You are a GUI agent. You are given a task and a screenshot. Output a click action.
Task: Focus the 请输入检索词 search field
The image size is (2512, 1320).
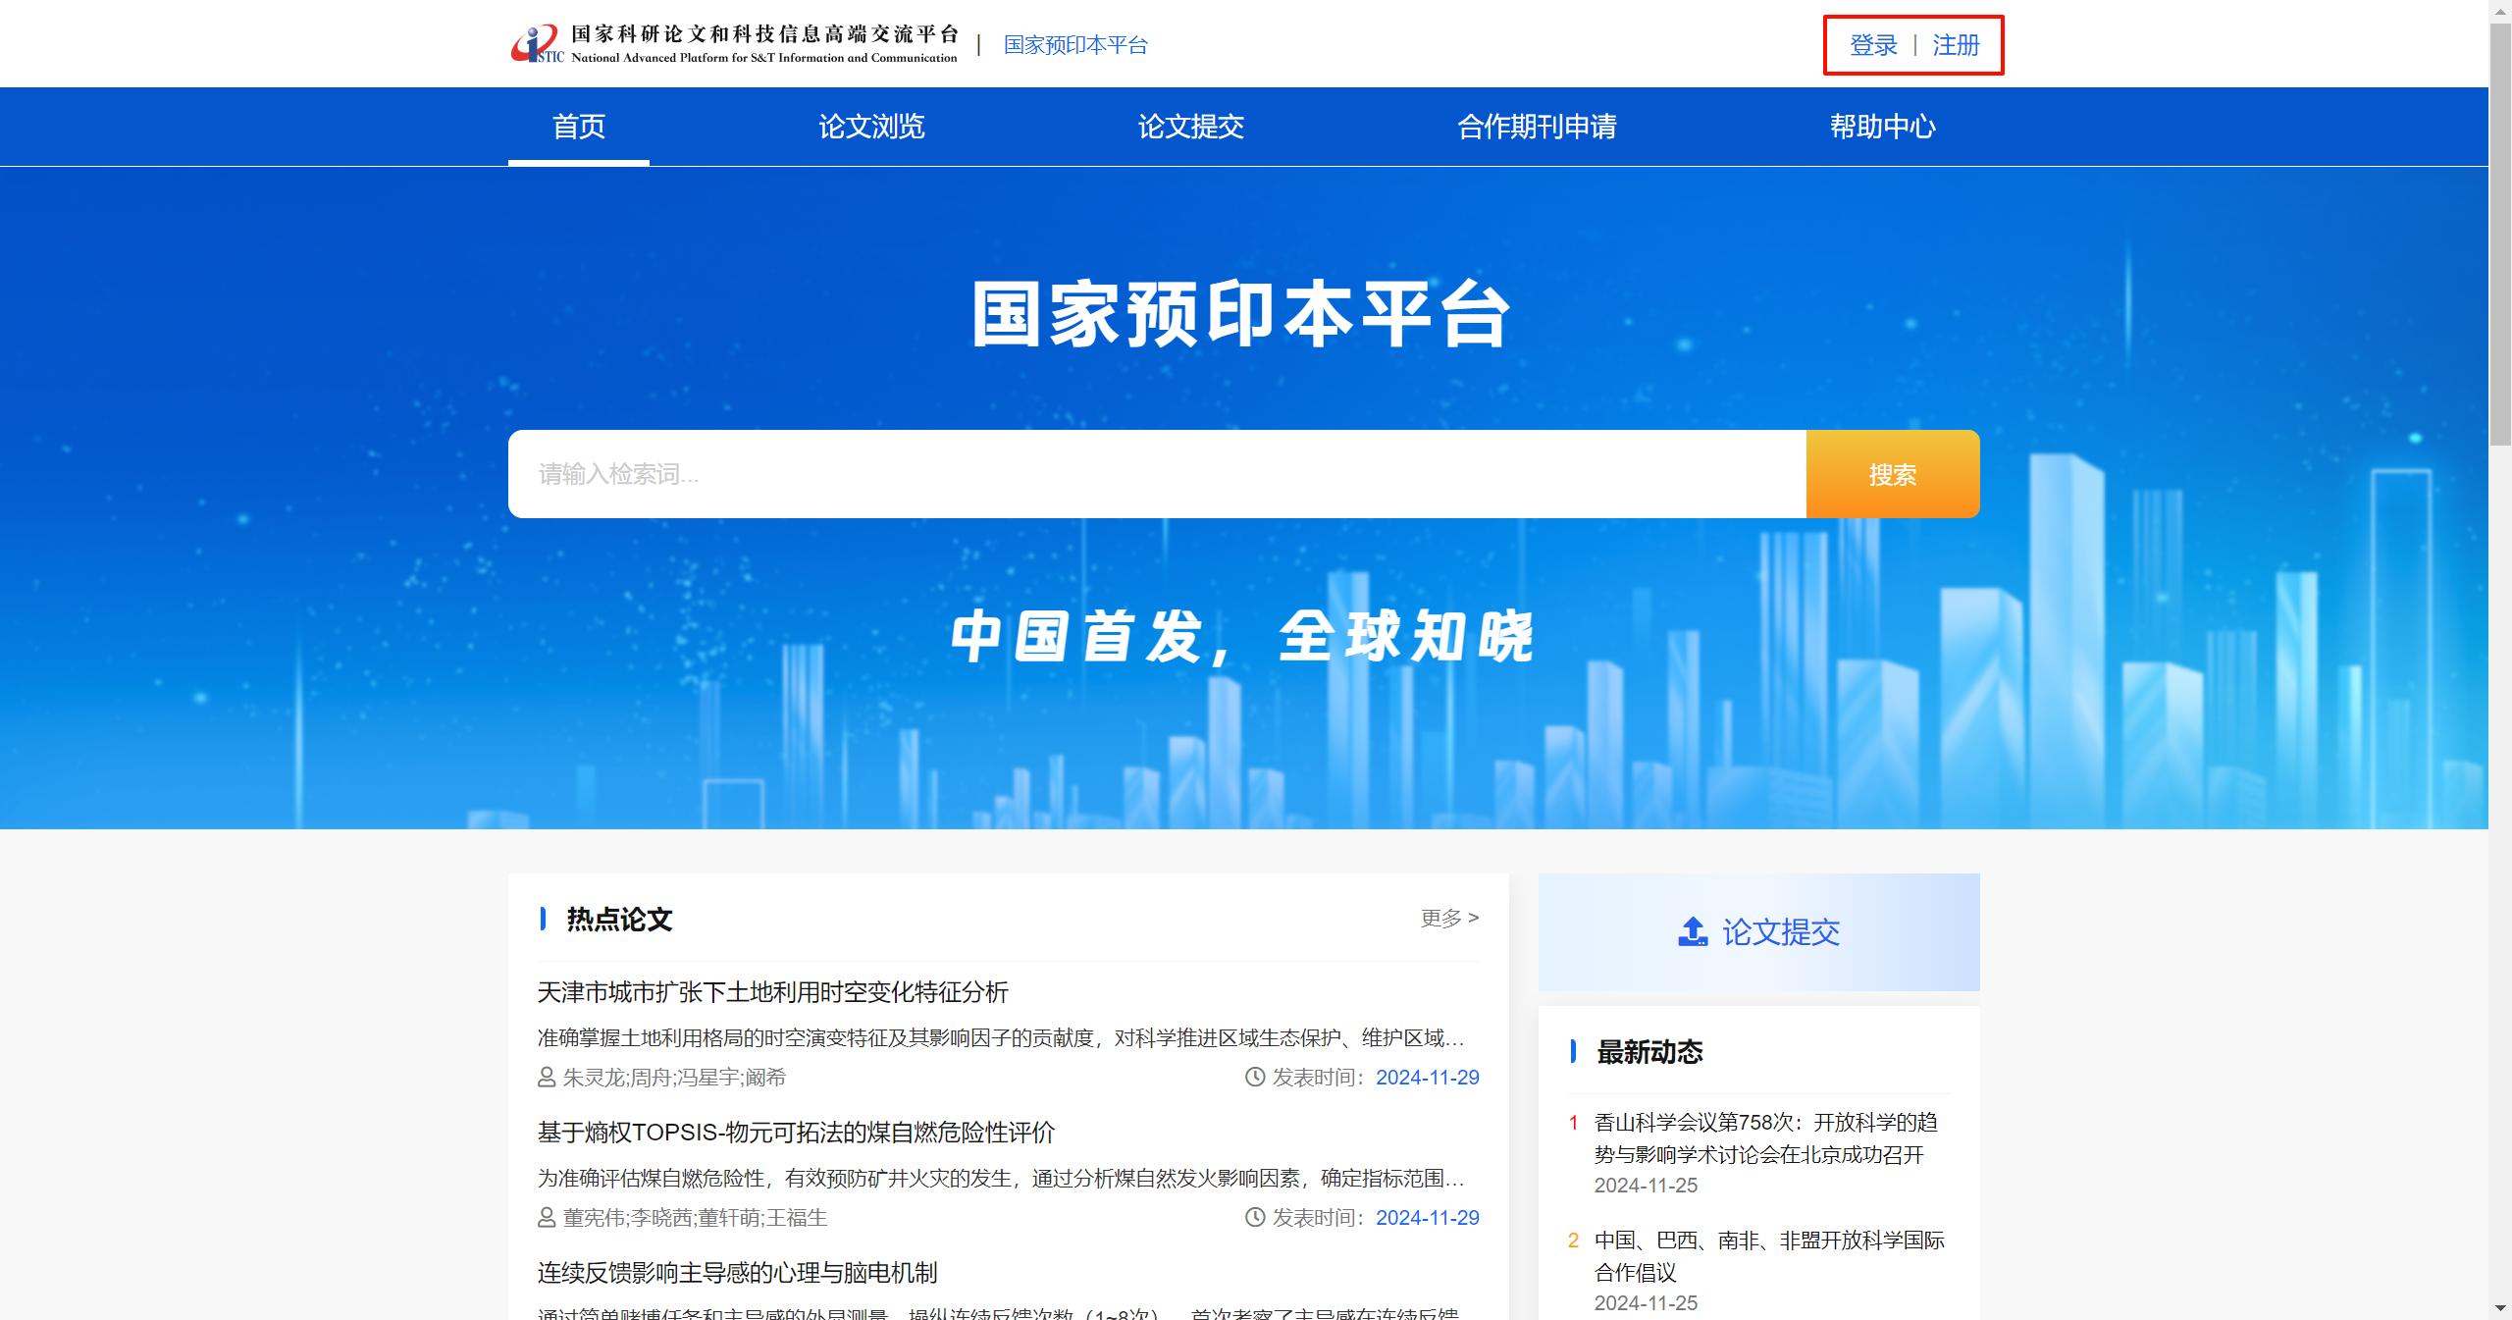[1157, 474]
